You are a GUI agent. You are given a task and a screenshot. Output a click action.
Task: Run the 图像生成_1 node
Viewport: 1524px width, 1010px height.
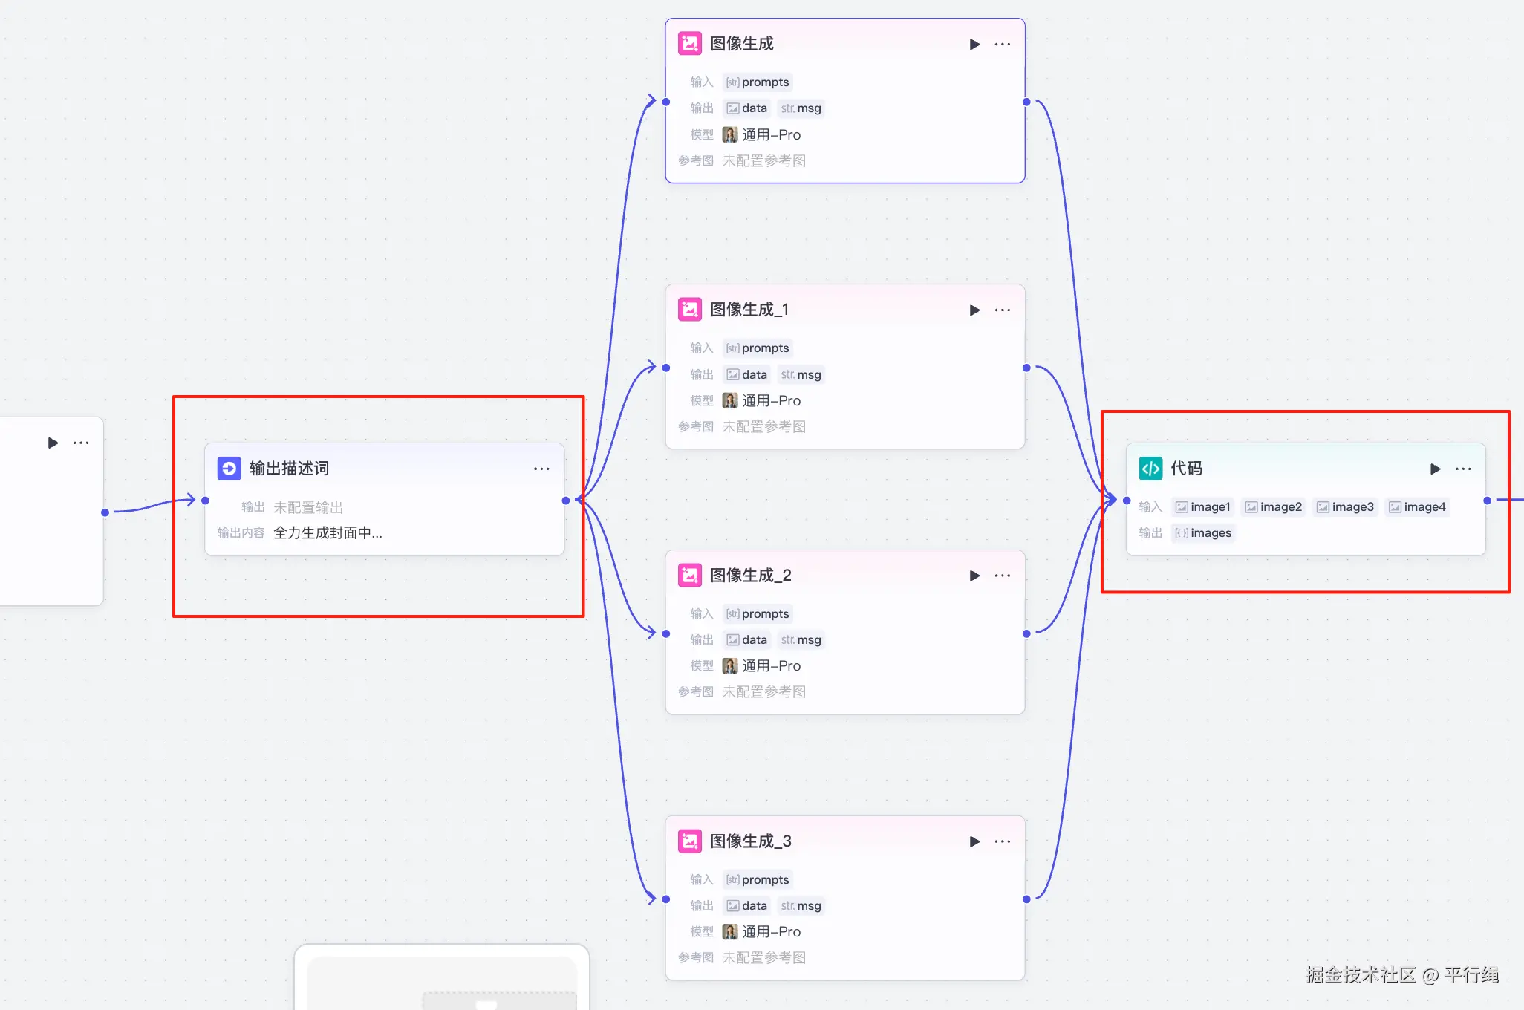(x=974, y=310)
